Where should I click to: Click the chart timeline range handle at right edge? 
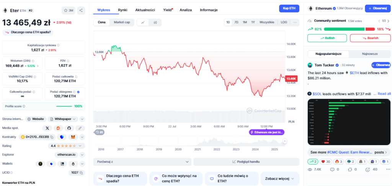point(284,141)
